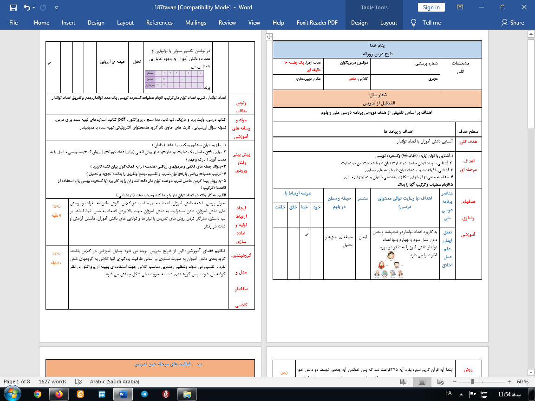Show hidden system tray icons
The height and width of the screenshot is (401, 535).
[461, 394]
